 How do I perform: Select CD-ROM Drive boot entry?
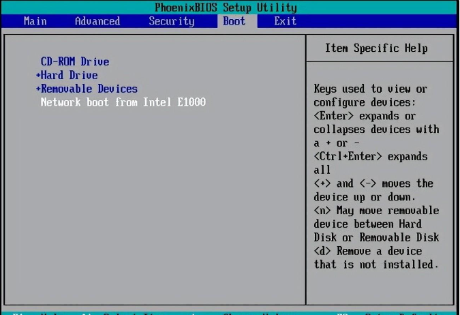coord(75,61)
